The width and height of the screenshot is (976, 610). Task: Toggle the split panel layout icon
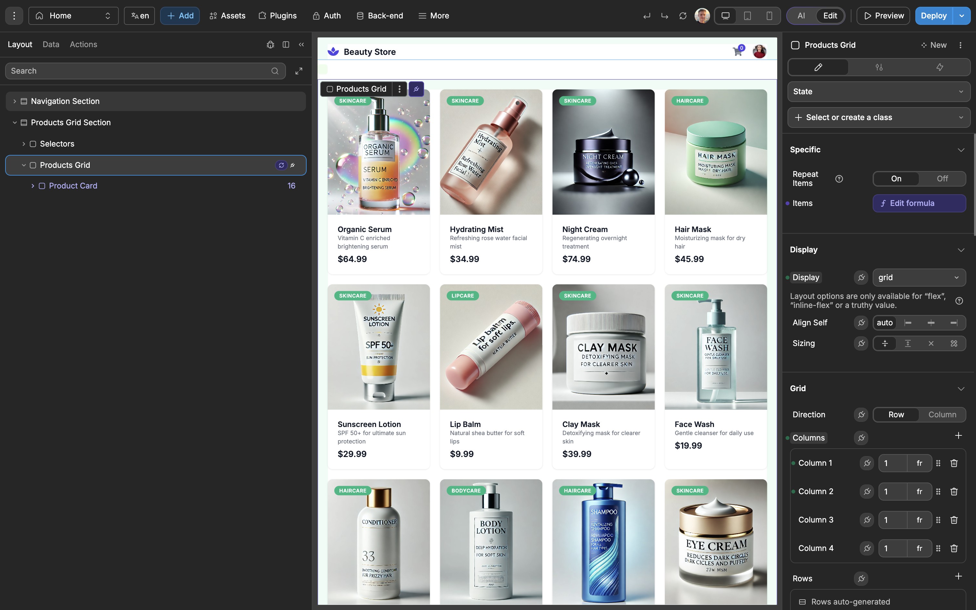coord(286,45)
